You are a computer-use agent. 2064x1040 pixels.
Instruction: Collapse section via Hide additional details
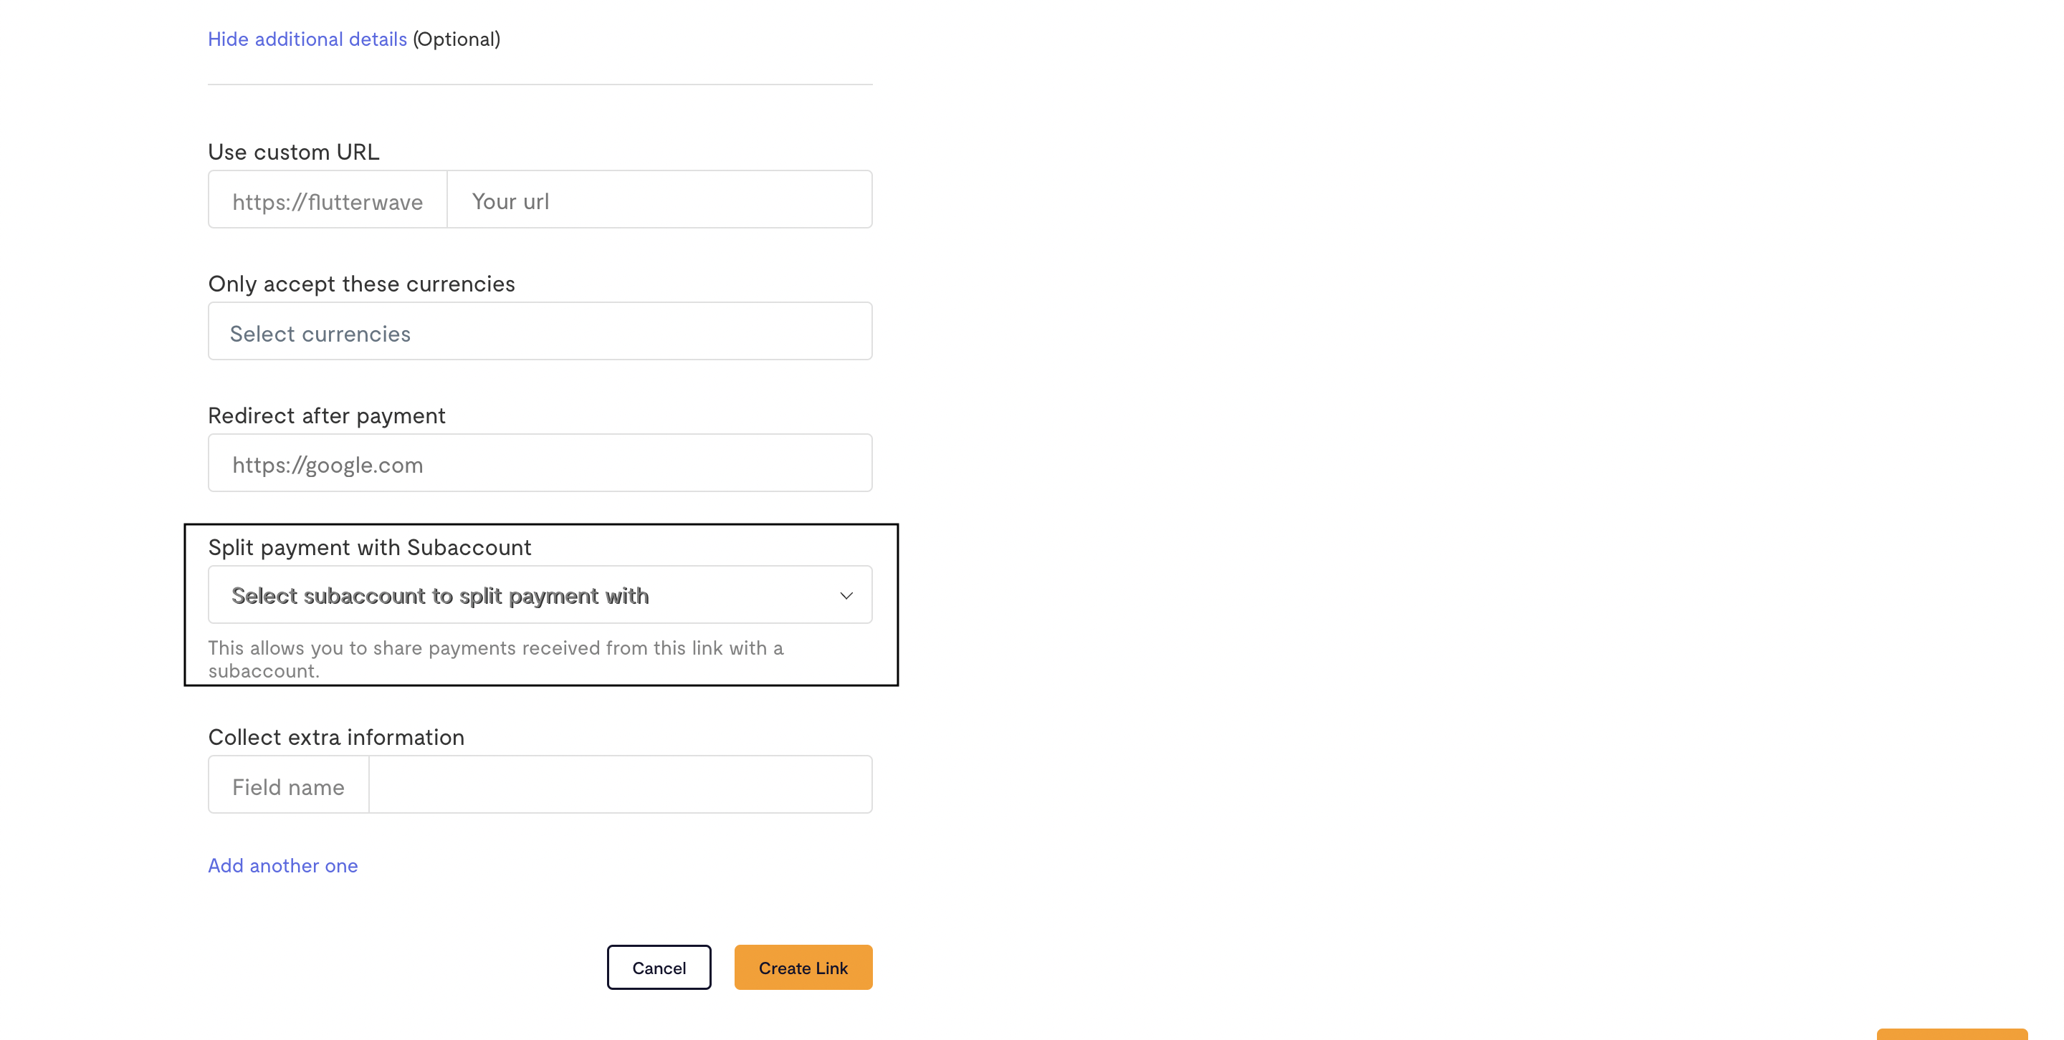click(307, 39)
